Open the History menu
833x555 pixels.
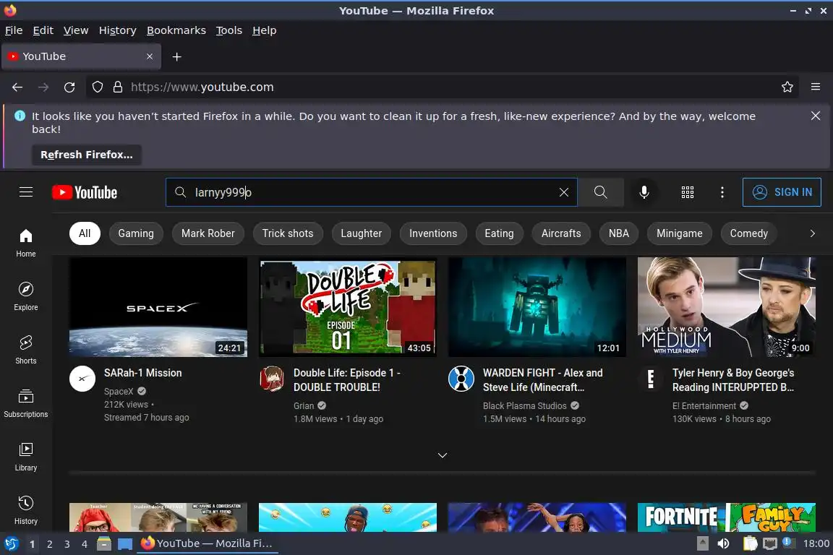(117, 30)
